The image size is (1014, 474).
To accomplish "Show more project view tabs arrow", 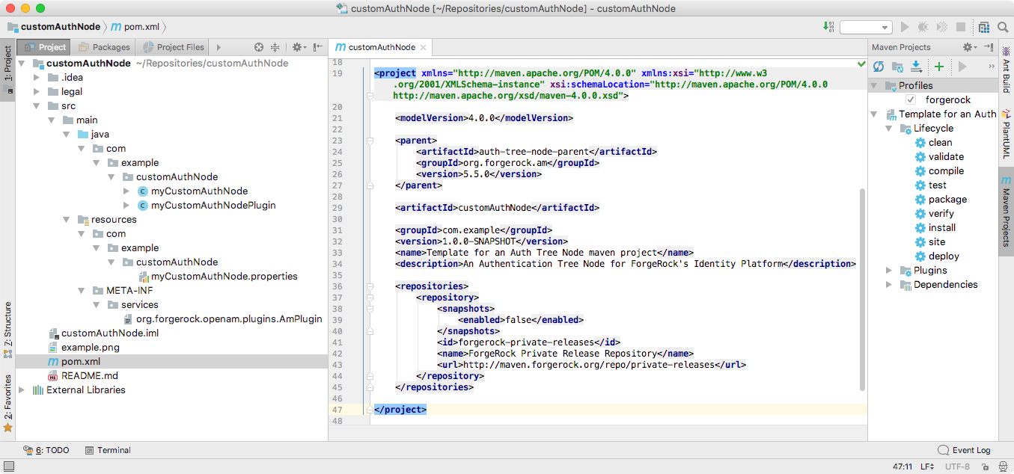I will pyautogui.click(x=219, y=47).
